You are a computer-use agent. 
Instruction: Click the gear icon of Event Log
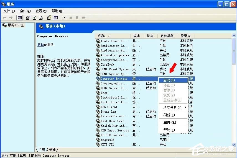point(98,112)
